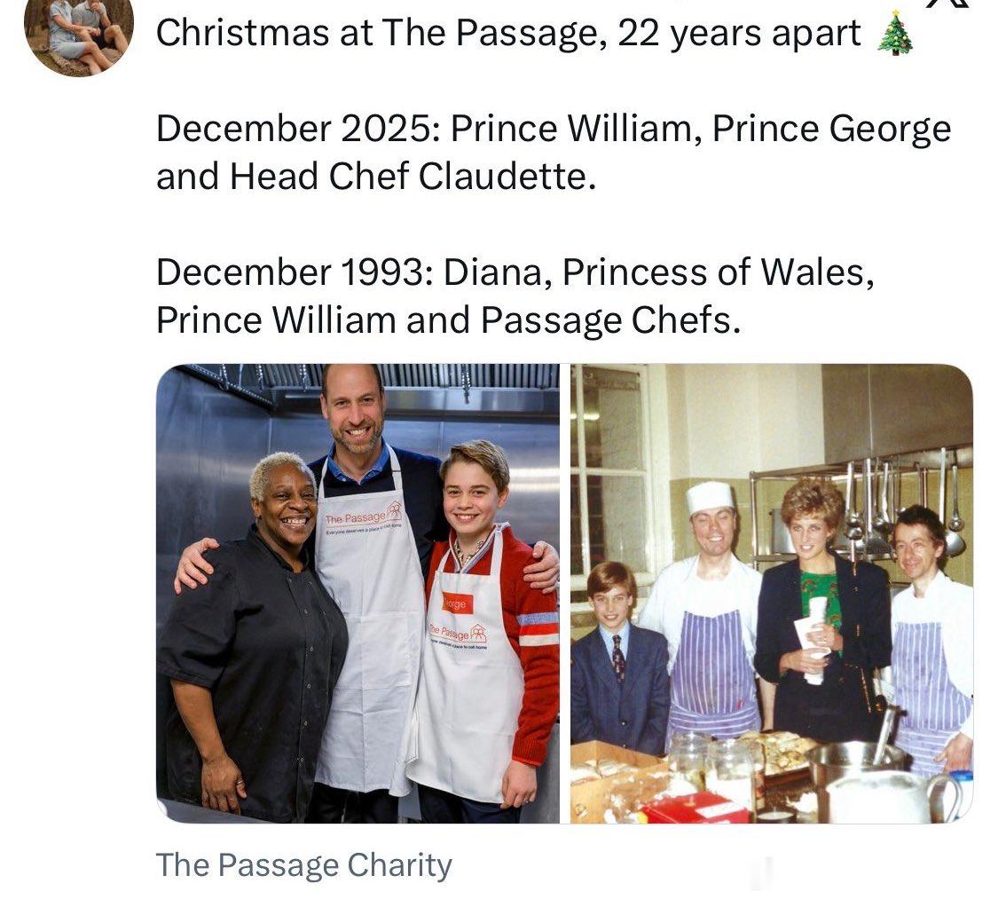Click the 'and Head Chef Claudette.' line
The width and height of the screenshot is (998, 899).
click(x=376, y=177)
